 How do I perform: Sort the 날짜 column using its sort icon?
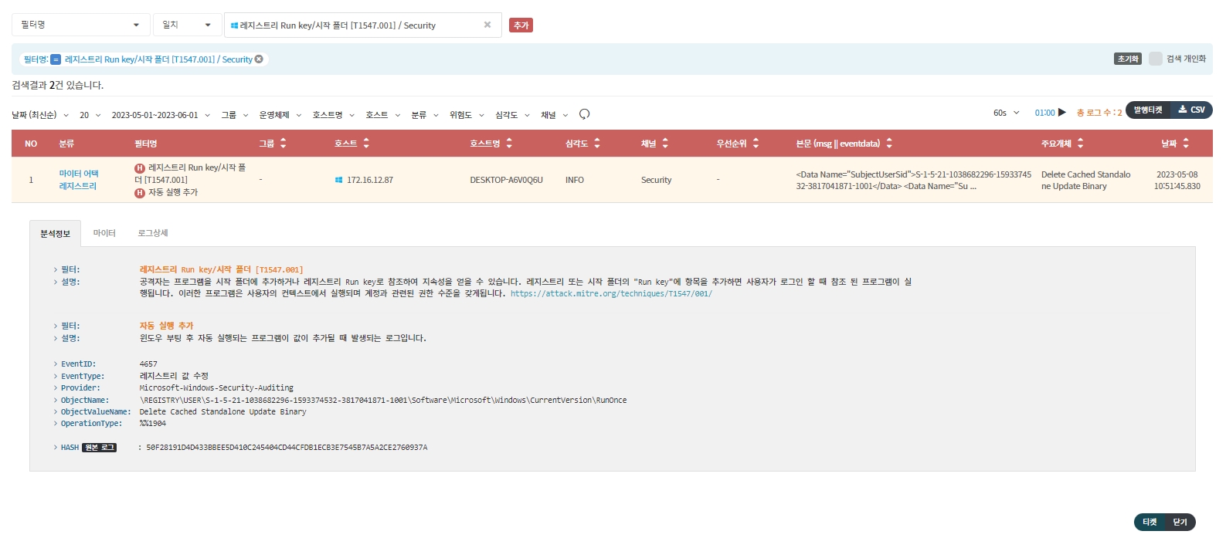pyautogui.click(x=1186, y=144)
